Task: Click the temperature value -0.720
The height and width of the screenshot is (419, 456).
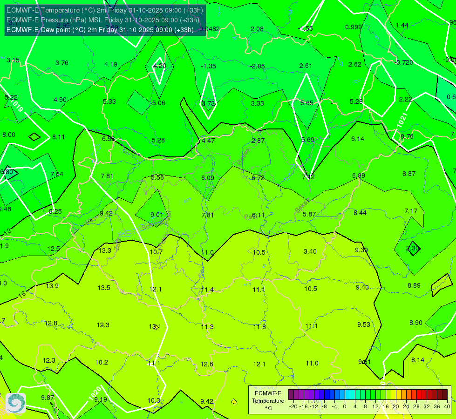Action: click(404, 62)
